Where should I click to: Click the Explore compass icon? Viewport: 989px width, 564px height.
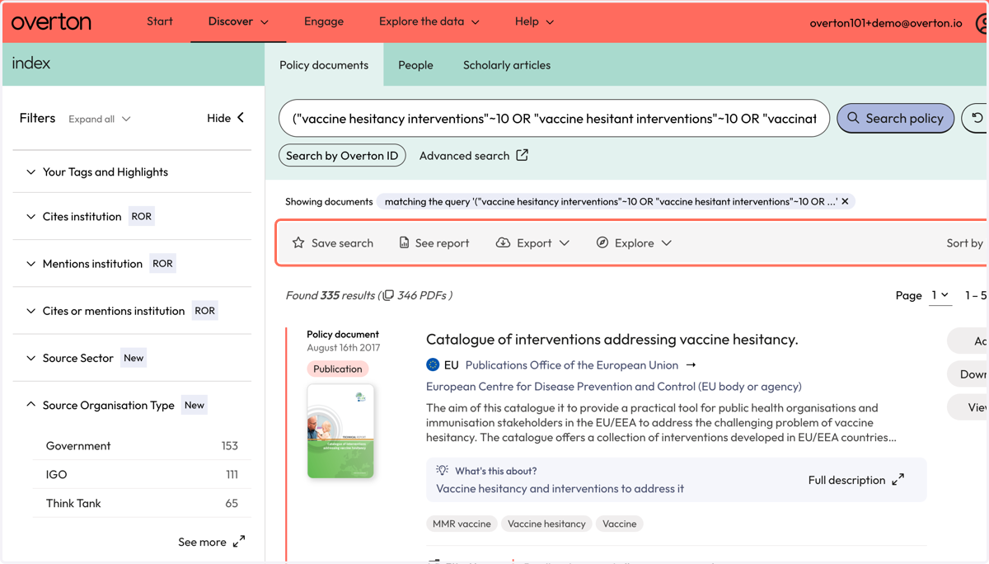602,242
